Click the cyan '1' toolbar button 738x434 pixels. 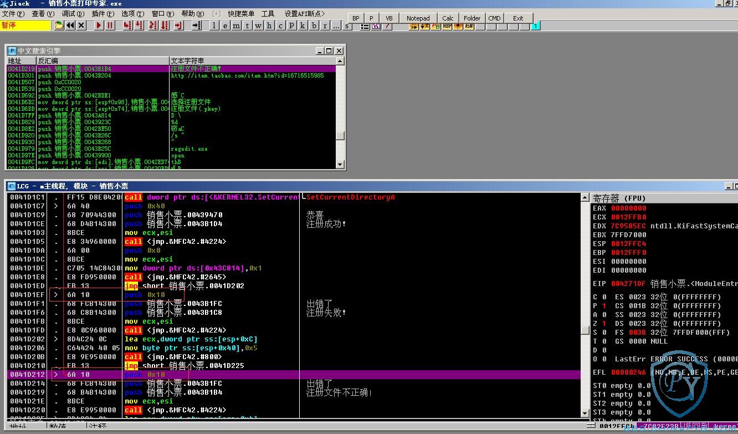(x=536, y=26)
